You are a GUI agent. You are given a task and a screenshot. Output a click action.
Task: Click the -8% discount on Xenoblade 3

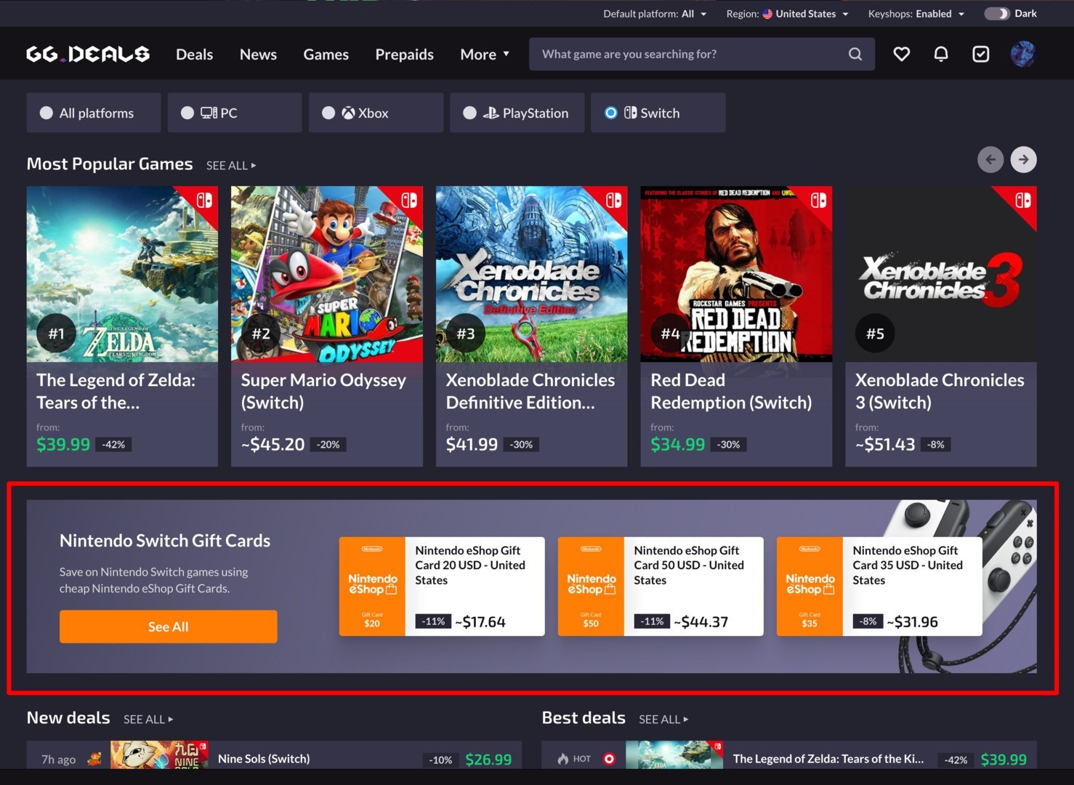(x=936, y=444)
